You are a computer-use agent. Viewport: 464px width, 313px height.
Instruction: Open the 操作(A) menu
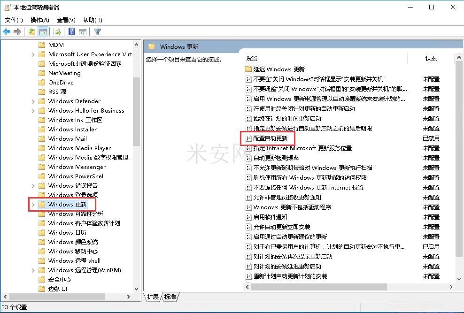coord(39,20)
